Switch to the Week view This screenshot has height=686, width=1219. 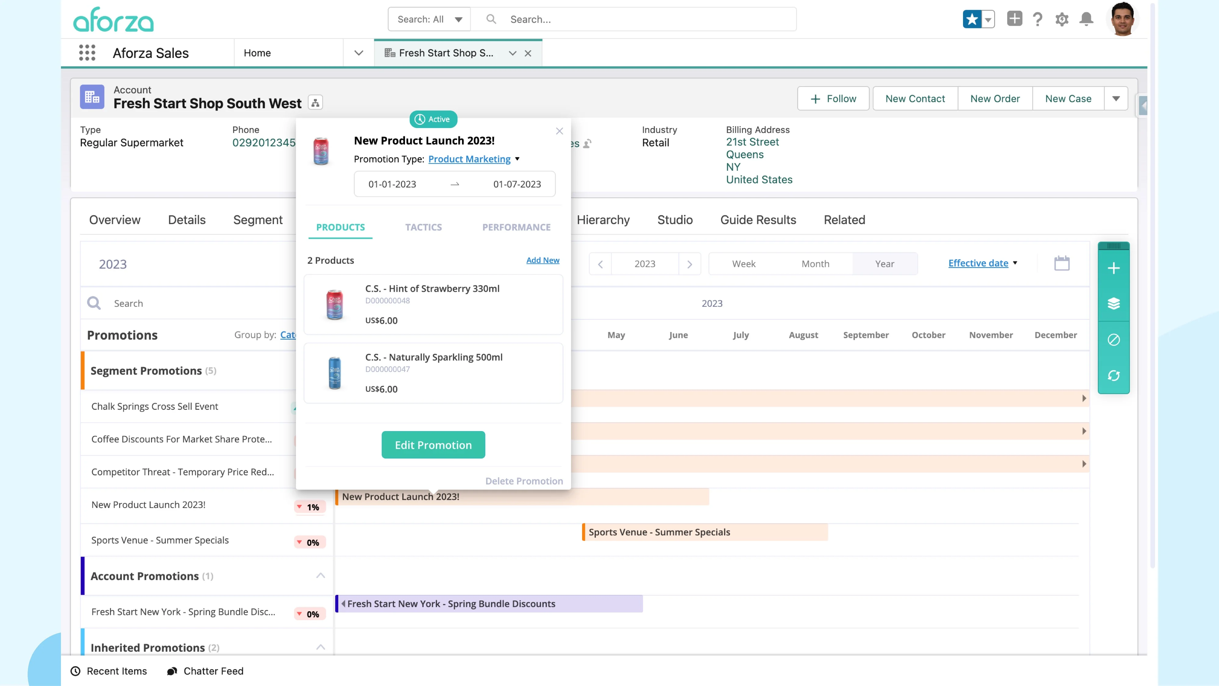click(743, 264)
